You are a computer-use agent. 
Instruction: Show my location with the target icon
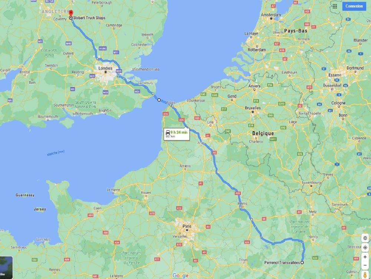click(365, 247)
